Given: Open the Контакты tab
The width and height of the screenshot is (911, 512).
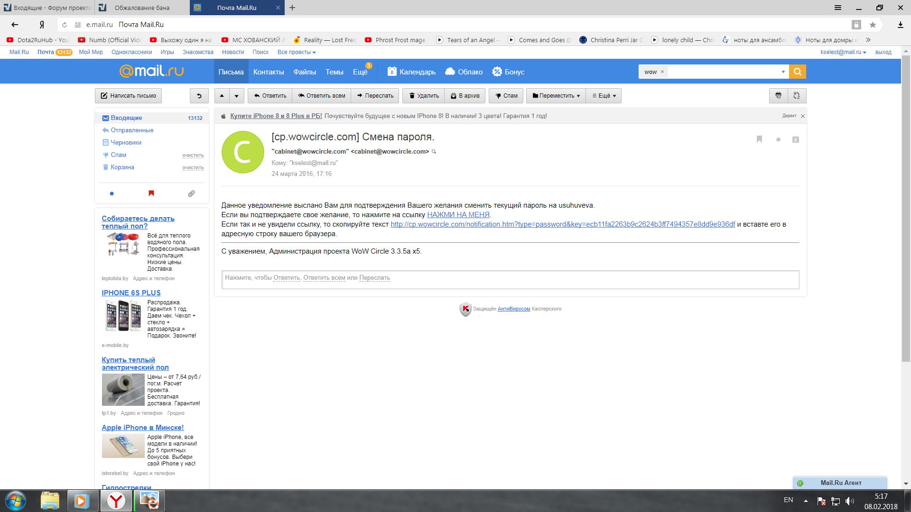Looking at the screenshot, I should coord(269,72).
